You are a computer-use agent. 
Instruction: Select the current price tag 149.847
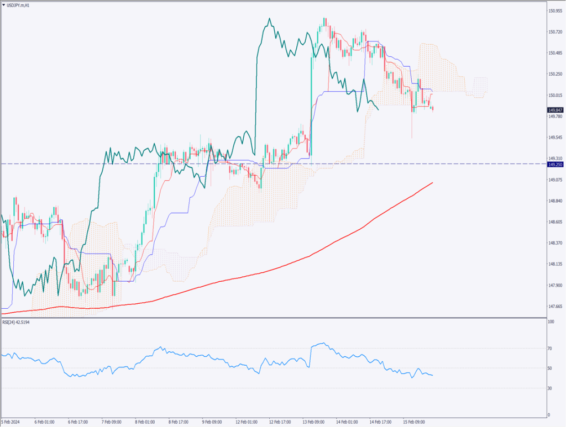[x=555, y=109]
